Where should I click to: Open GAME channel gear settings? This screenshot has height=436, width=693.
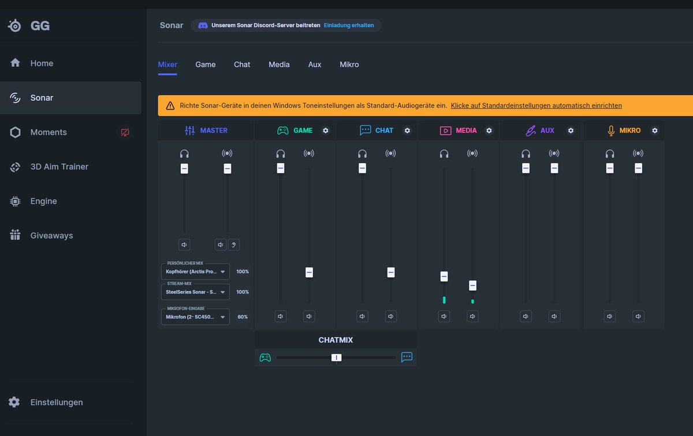click(x=326, y=130)
